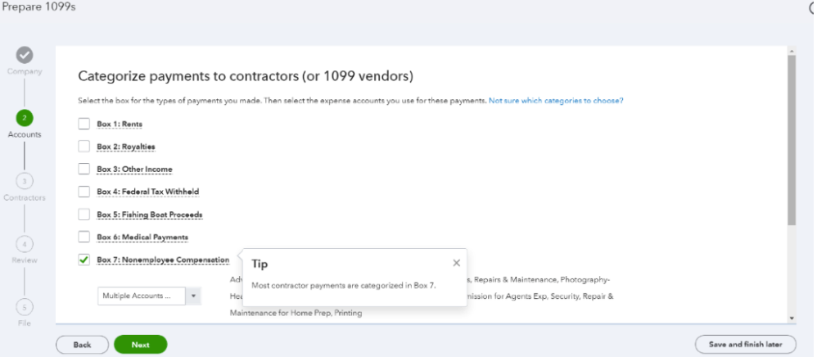Toggle the Box 6: Medical Payments checkbox

click(84, 237)
